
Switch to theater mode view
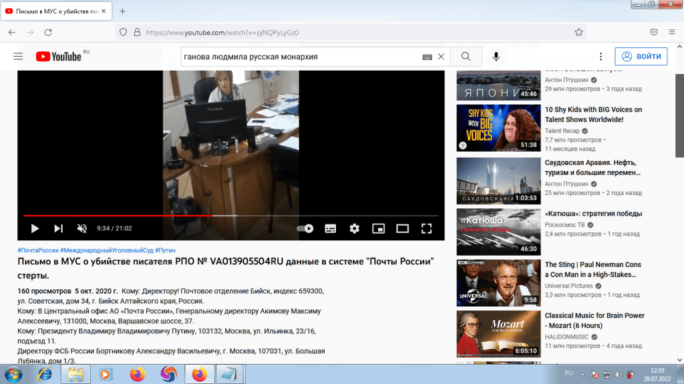(x=402, y=228)
